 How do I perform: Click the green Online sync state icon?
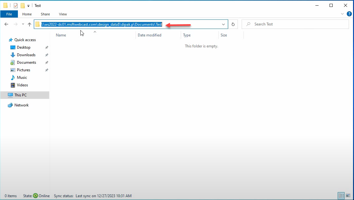[35, 196]
